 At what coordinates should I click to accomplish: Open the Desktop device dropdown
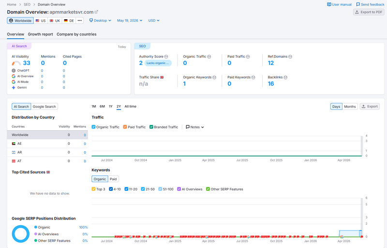point(100,20)
